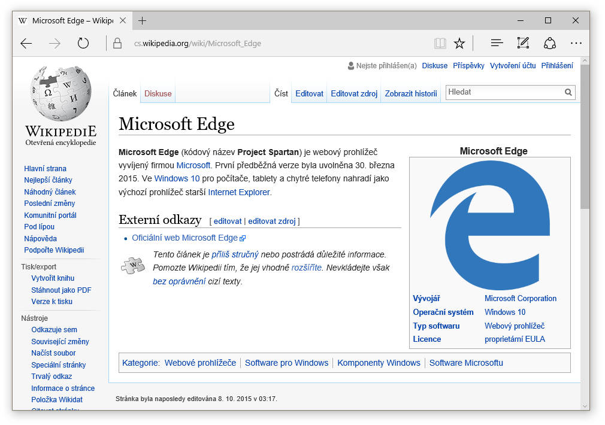This screenshot has width=605, height=425.
Task: Click the search magnifier icon
Action: pos(568,92)
